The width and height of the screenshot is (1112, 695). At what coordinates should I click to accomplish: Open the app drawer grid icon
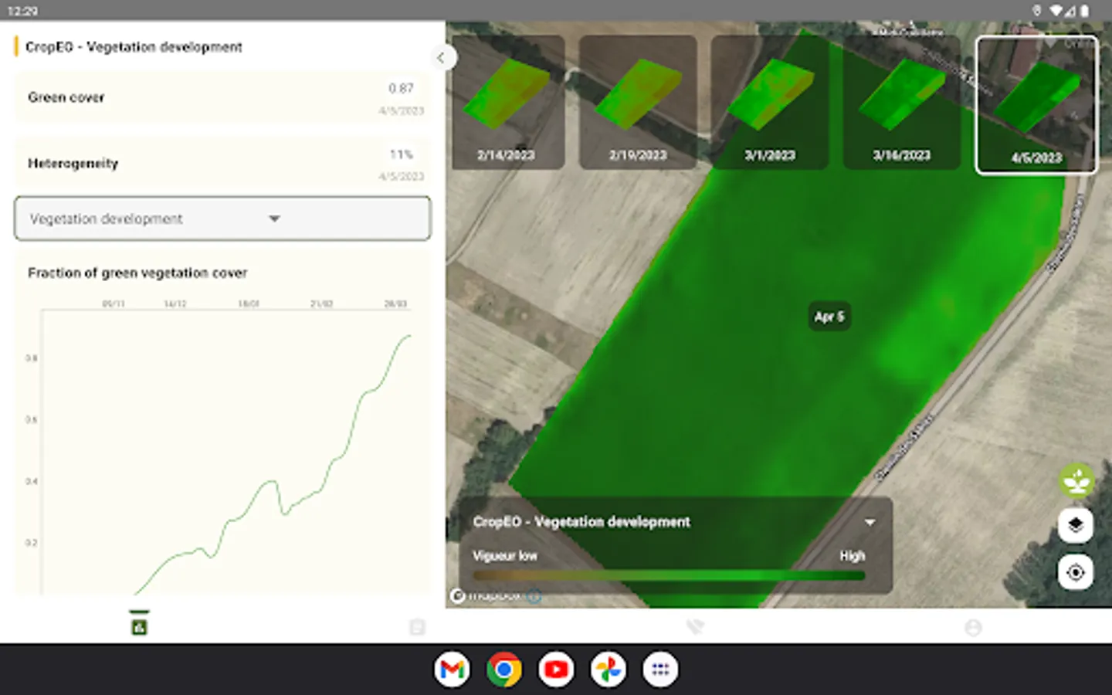pyautogui.click(x=660, y=670)
